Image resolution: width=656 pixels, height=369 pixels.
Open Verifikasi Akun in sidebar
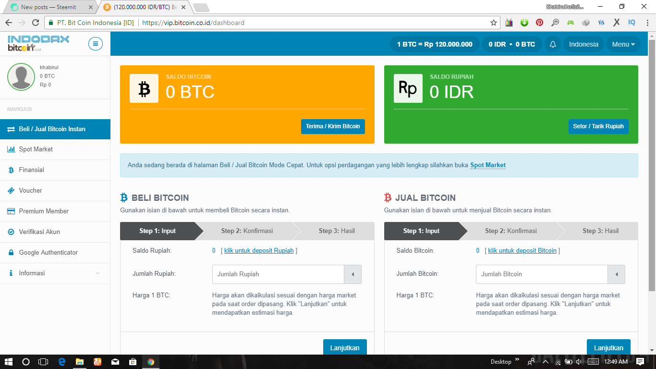point(55,232)
